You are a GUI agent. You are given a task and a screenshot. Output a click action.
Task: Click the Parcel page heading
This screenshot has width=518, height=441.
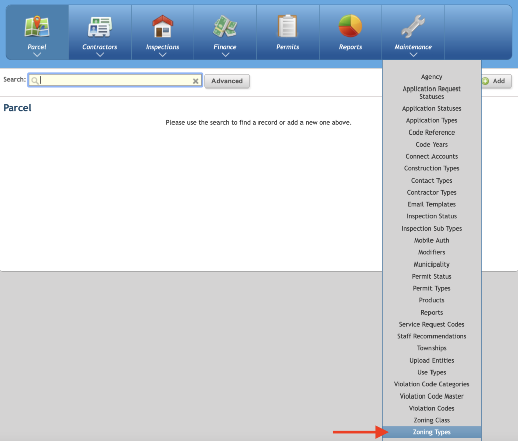click(17, 108)
